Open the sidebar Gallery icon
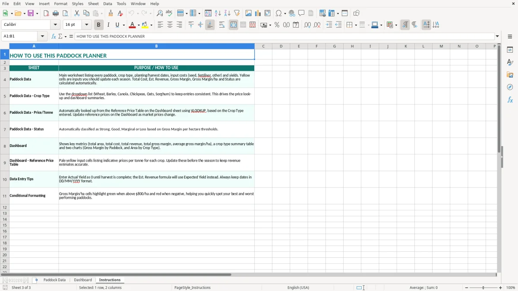Viewport: 518px width, 291px height. (510, 75)
